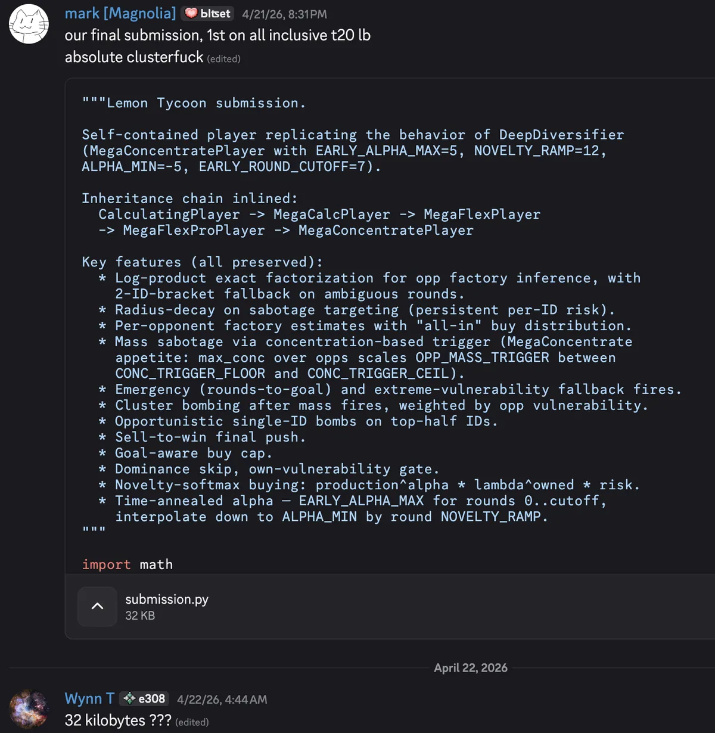Click the 32 KB file size label
Screen dimensions: 715x733
(x=140, y=616)
